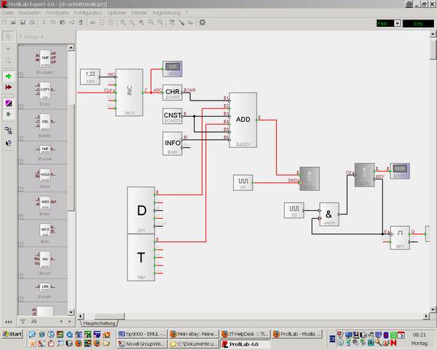Click the Zoom out magnifier toolbar icon

coord(132,23)
